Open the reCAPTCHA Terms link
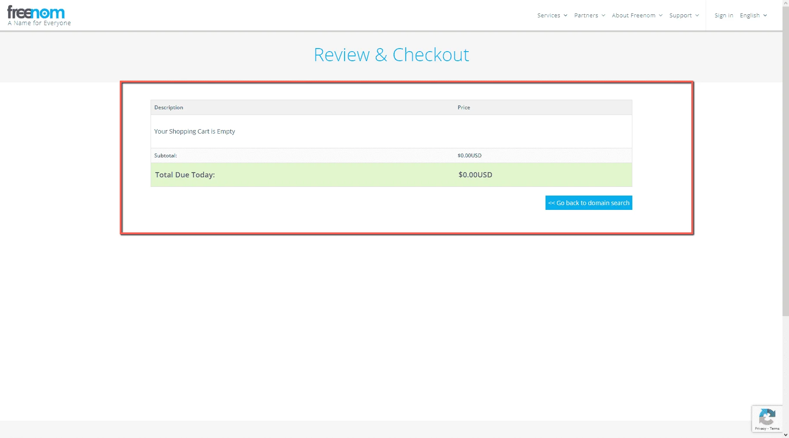This screenshot has height=438, width=789. click(775, 428)
